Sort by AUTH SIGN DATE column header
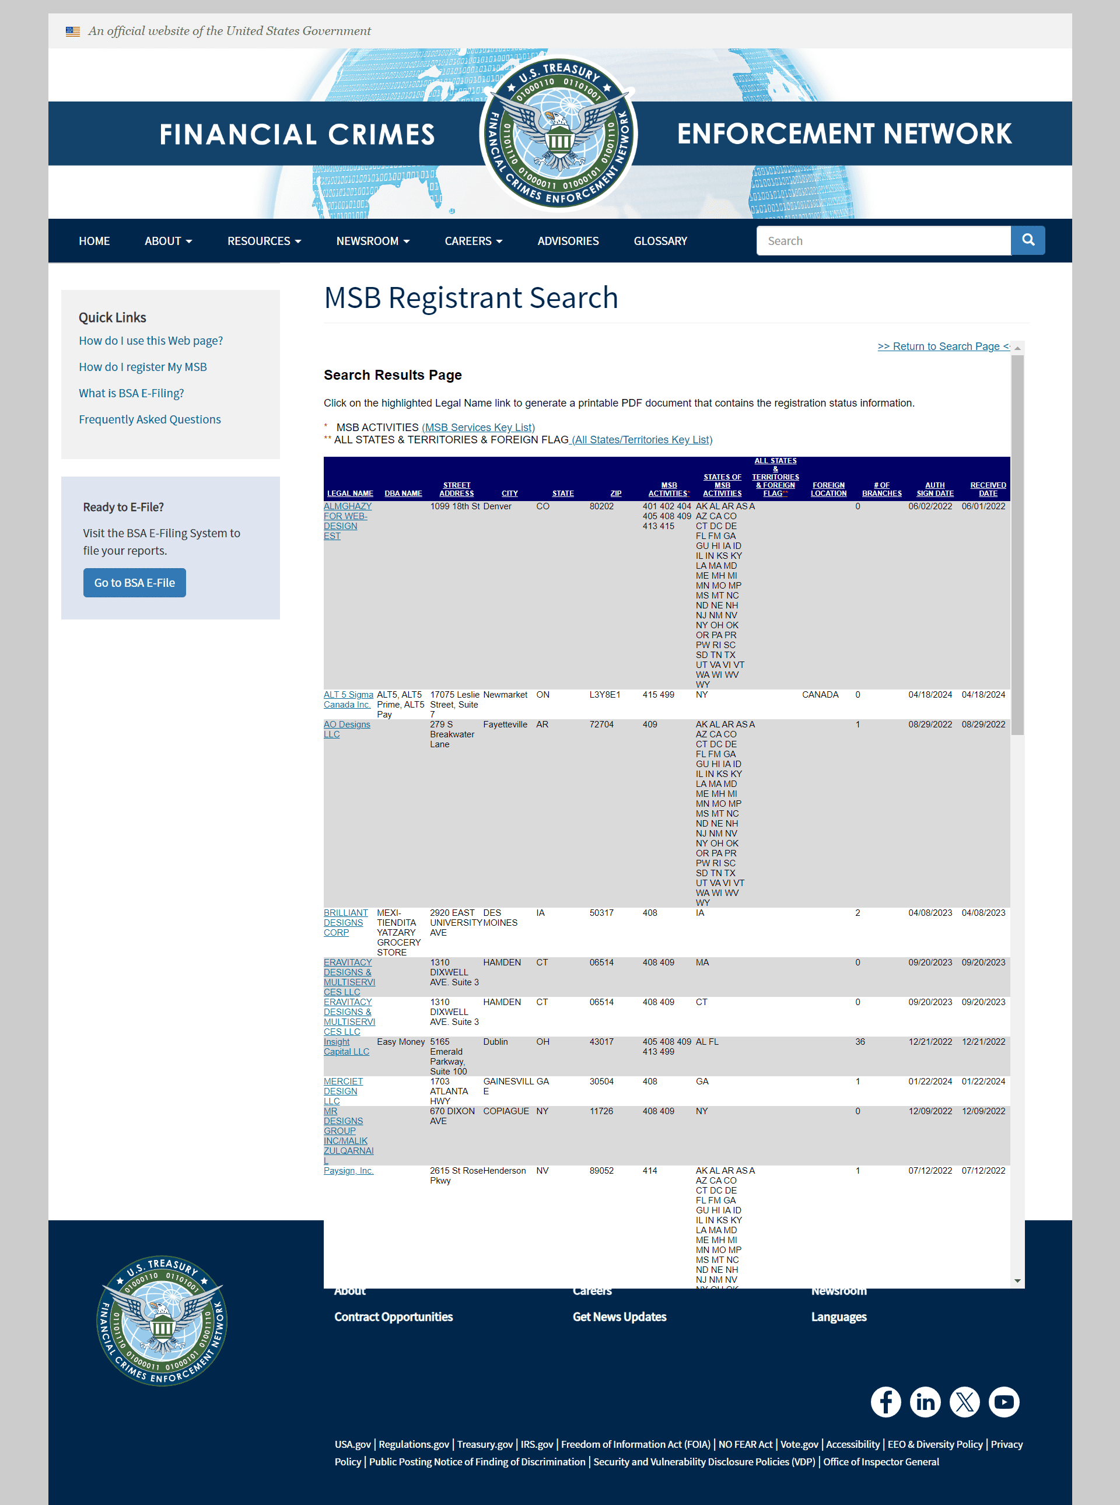Viewport: 1120px width, 1505px height. coord(935,489)
